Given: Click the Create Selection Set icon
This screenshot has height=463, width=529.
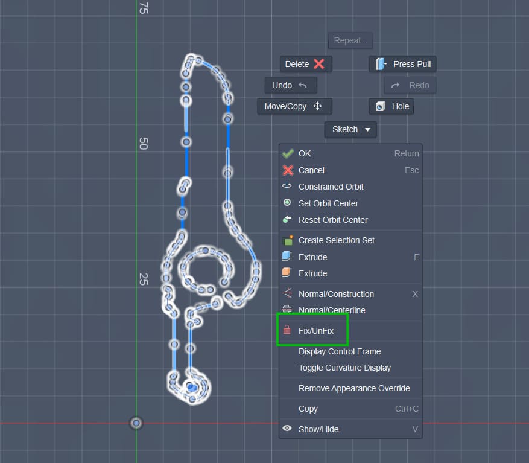Looking at the screenshot, I should pos(288,240).
